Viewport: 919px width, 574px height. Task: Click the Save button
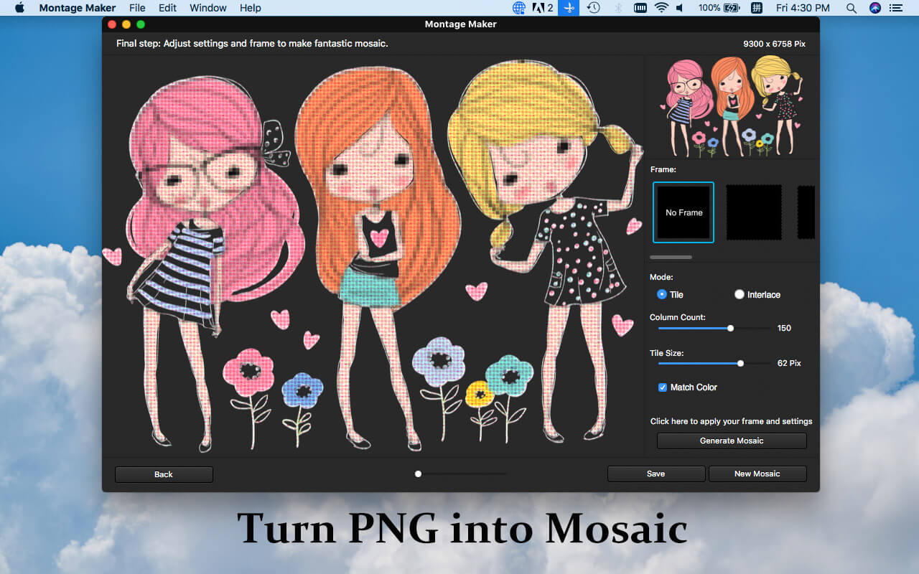656,474
